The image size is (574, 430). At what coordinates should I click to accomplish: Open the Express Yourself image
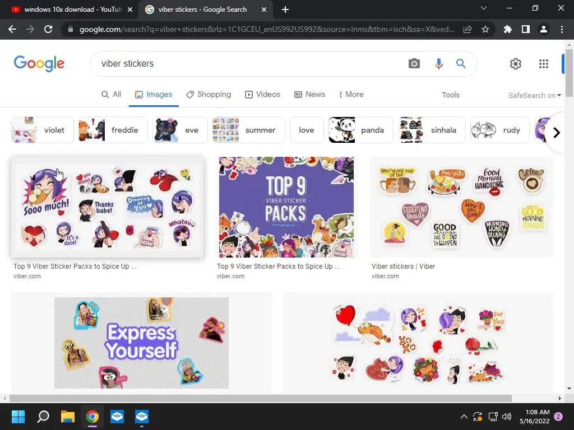click(x=141, y=343)
